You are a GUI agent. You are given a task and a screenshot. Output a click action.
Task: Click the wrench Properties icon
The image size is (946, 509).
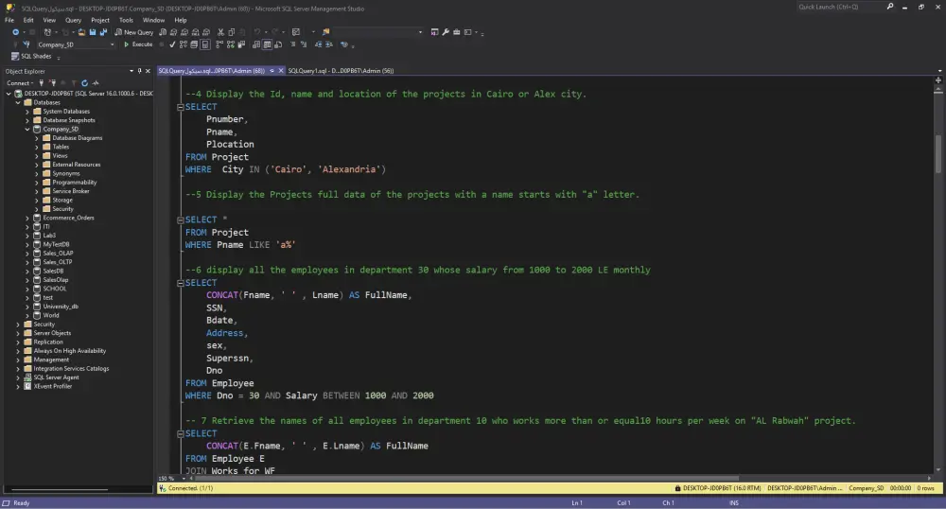(446, 32)
